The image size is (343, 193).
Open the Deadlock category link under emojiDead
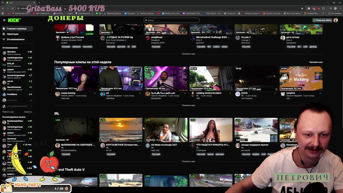point(156,40)
